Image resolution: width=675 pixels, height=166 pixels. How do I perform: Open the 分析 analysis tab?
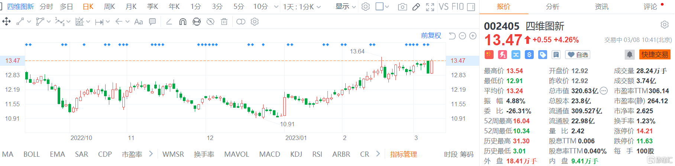click(553, 7)
